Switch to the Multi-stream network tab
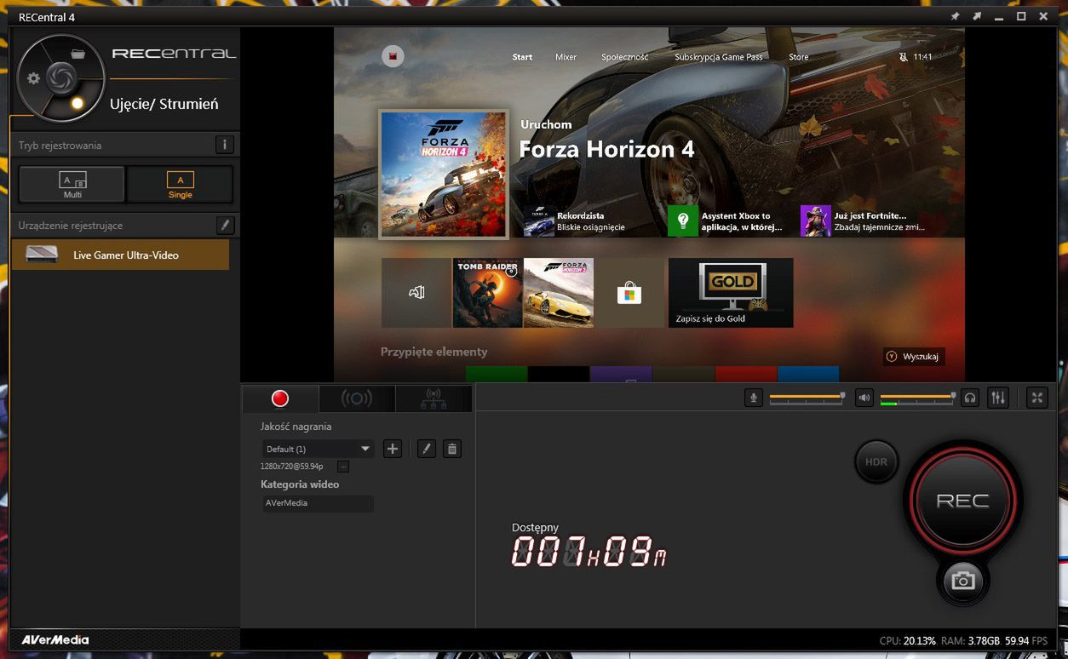Screen dimensions: 1068x659 click(433, 398)
